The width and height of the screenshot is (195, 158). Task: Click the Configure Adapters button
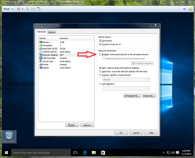point(142,63)
